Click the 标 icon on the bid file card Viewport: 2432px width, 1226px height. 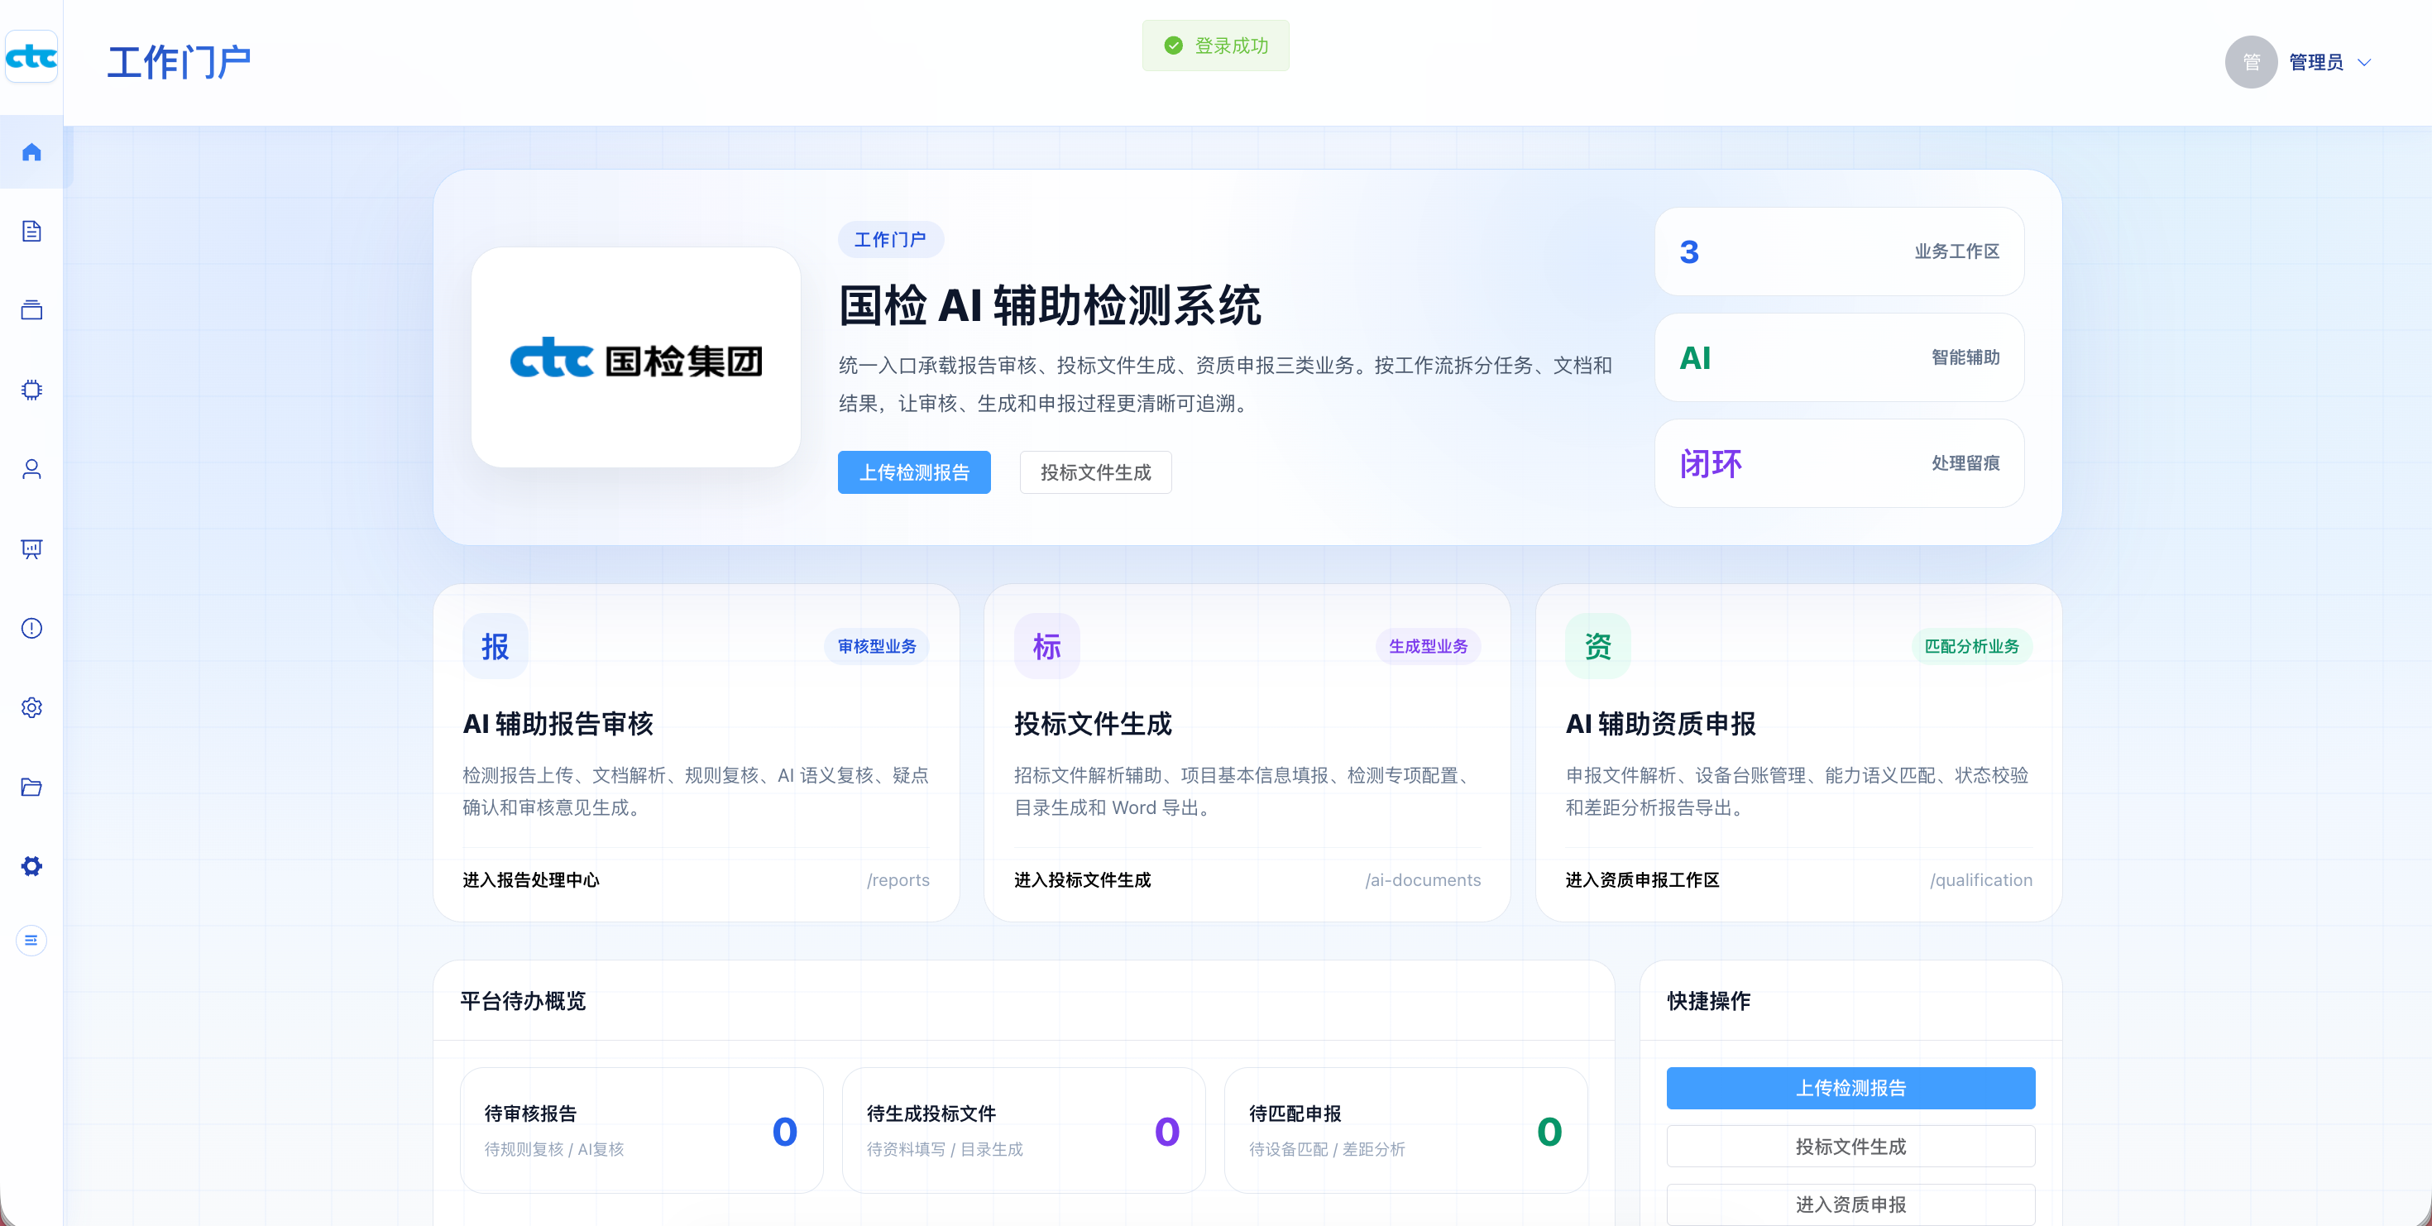click(x=1046, y=645)
